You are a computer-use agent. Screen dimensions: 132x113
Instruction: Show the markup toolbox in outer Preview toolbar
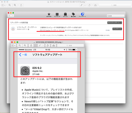(95, 5)
